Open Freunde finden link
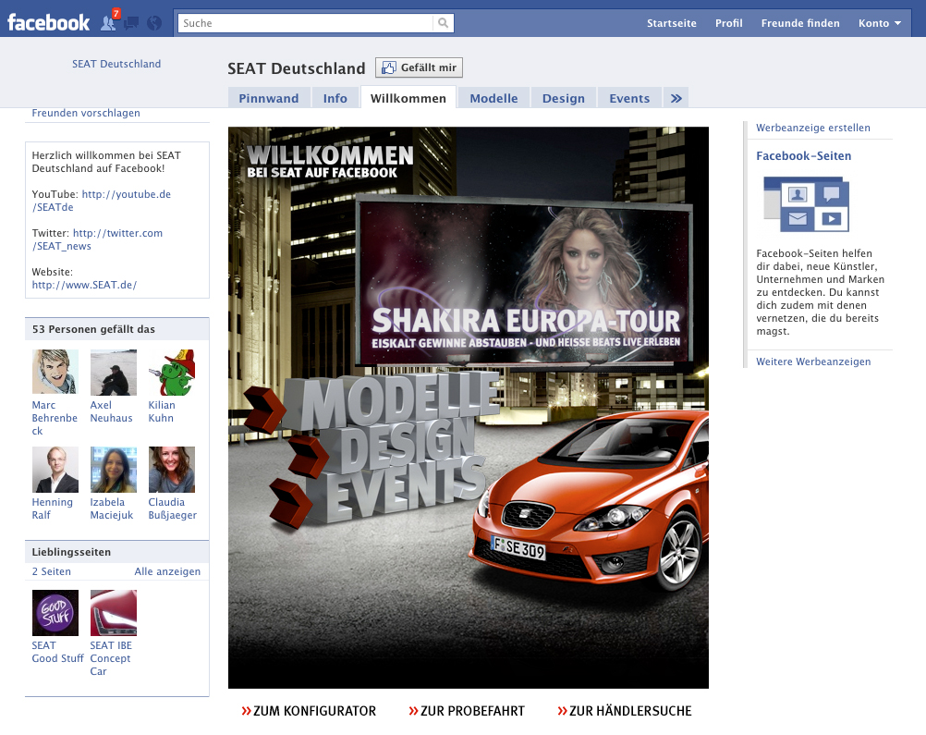This screenshot has height=735, width=926. coord(800,23)
